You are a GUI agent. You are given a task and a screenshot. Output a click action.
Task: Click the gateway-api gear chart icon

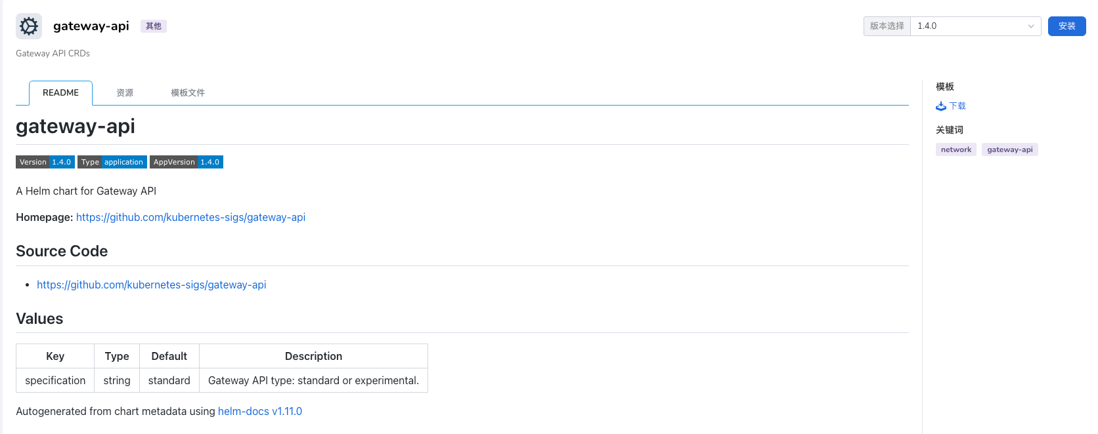[x=29, y=26]
